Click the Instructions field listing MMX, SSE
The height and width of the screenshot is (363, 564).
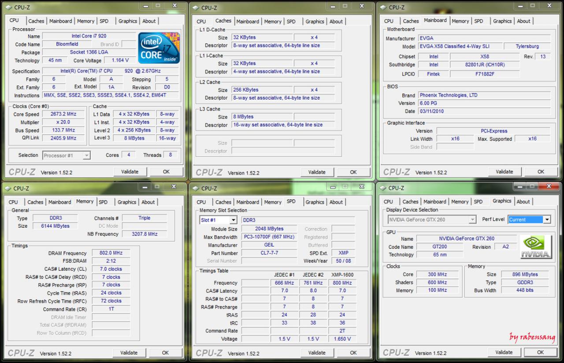(111, 95)
